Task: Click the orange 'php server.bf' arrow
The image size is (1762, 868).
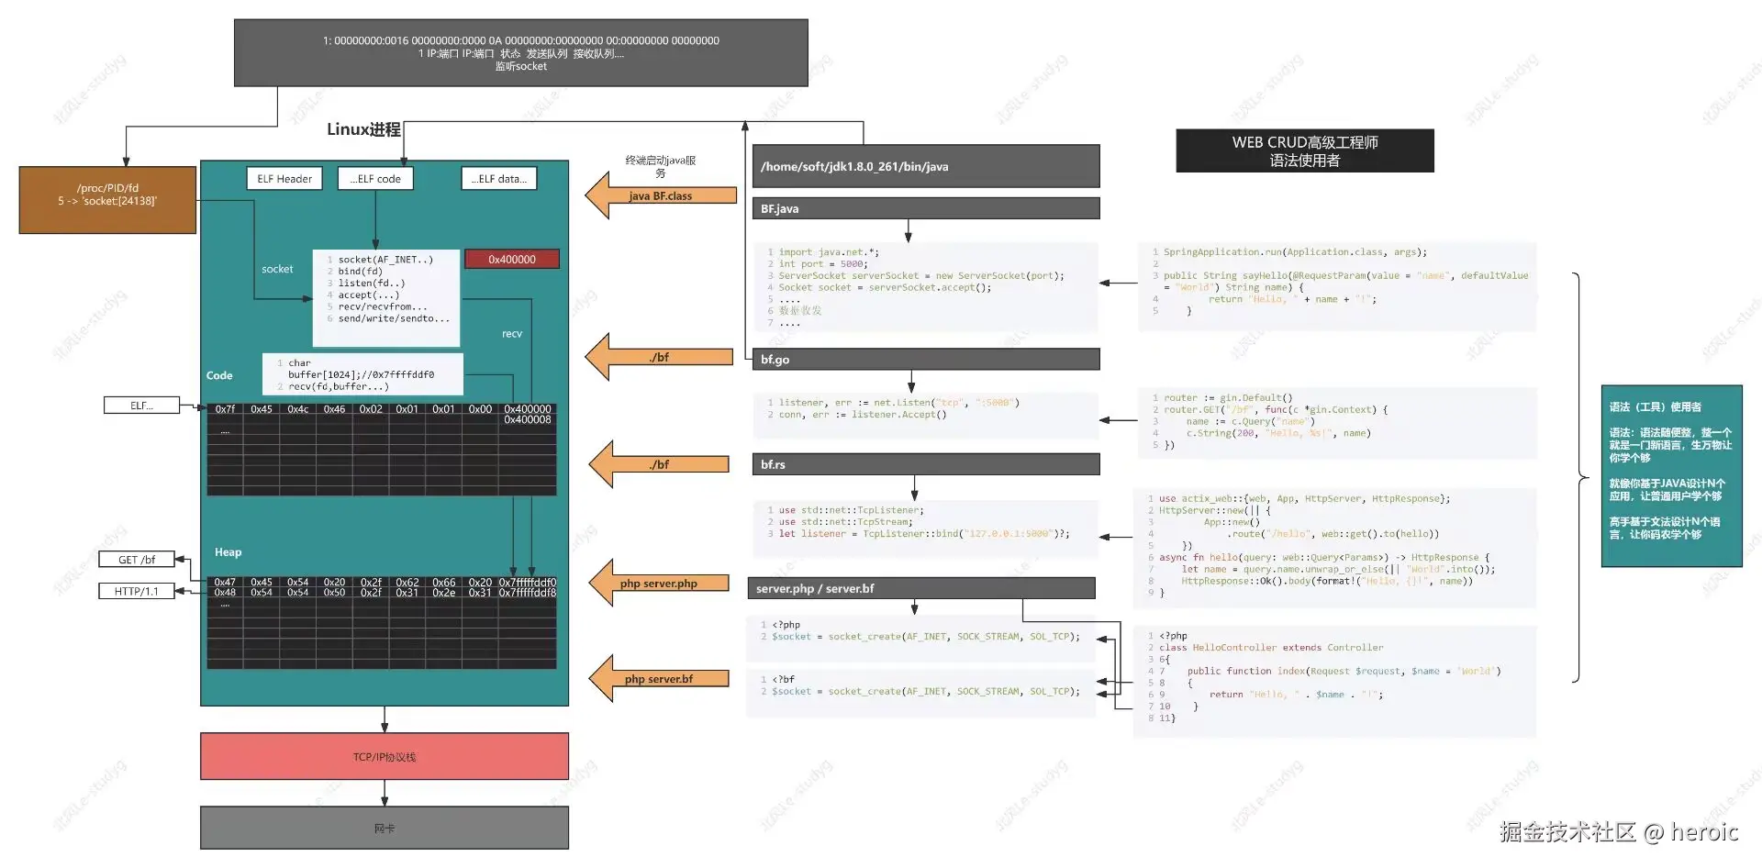Action: point(659,679)
